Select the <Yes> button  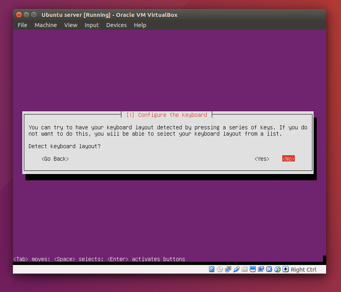pos(262,159)
